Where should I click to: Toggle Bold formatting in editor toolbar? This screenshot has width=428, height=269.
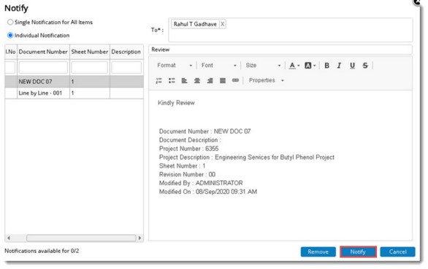pyautogui.click(x=326, y=66)
